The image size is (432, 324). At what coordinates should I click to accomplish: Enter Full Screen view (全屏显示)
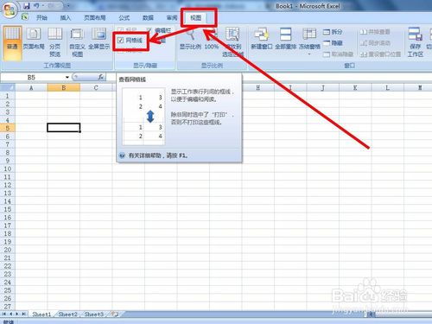pyautogui.click(x=98, y=38)
